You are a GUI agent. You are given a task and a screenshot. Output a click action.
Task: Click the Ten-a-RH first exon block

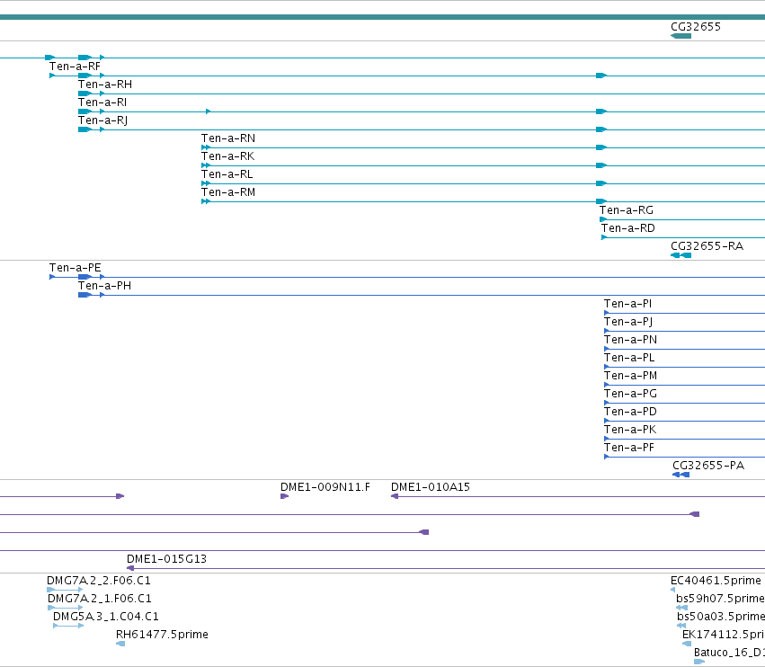pyautogui.click(x=85, y=93)
